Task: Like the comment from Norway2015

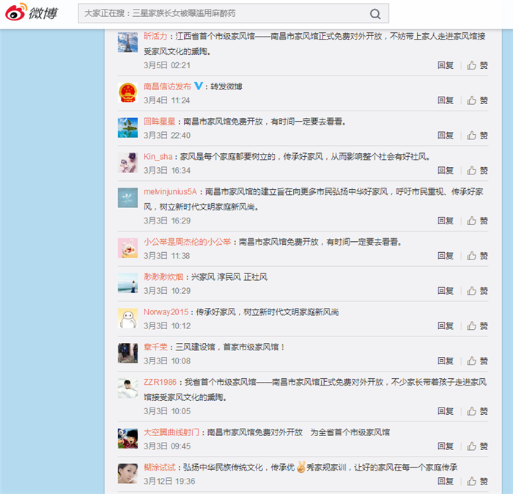Action: [478, 326]
